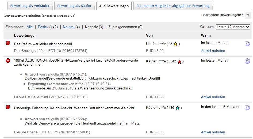253x139 pixels.
Task: Click the report icon in the Bleu de Chanel row
Action: (x=247, y=107)
